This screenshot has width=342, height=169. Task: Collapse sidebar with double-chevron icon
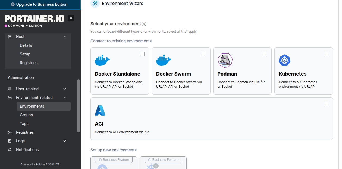[x=71, y=18]
